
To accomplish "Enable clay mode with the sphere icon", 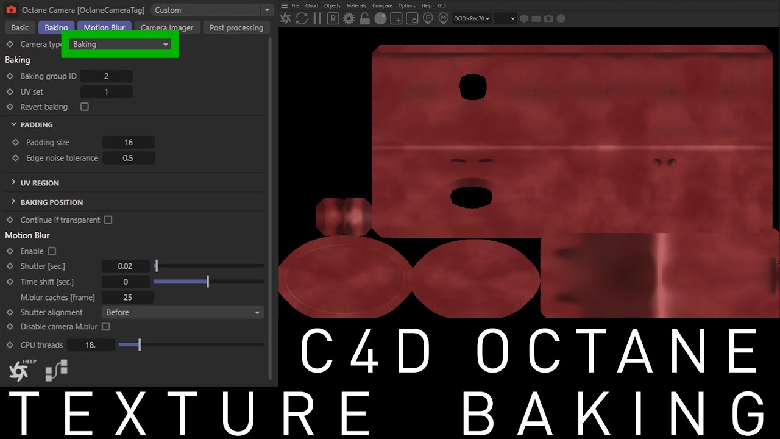I will coord(380,18).
